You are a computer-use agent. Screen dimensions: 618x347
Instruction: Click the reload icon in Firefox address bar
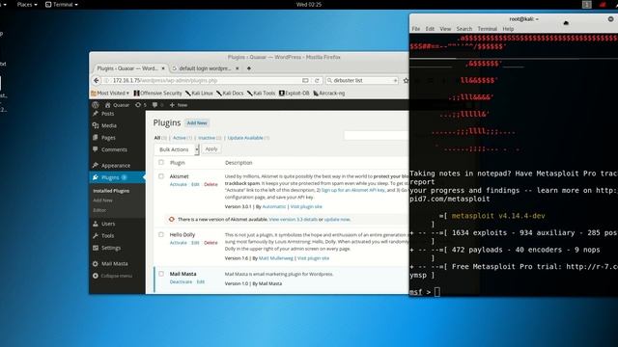317,80
